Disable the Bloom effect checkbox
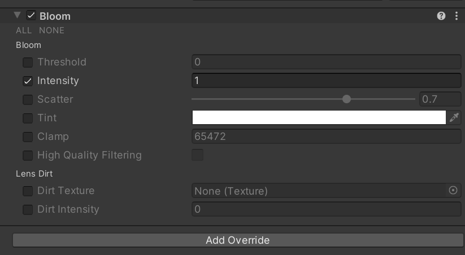The width and height of the screenshot is (465, 255). (x=31, y=16)
